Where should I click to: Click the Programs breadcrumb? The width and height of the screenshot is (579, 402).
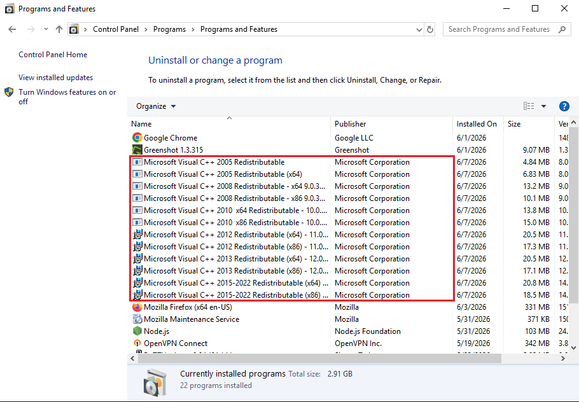coord(169,29)
